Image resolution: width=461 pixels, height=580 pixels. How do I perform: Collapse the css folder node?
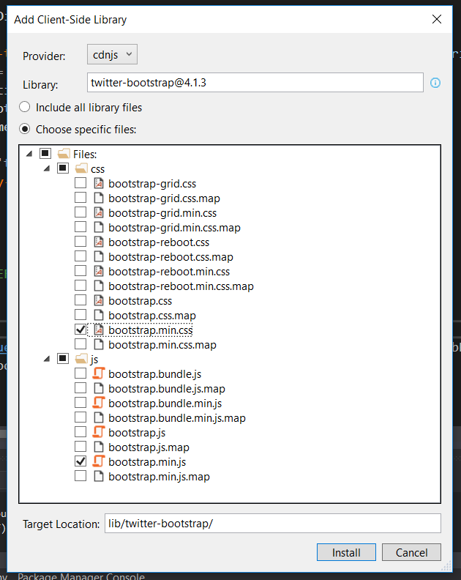(x=47, y=168)
